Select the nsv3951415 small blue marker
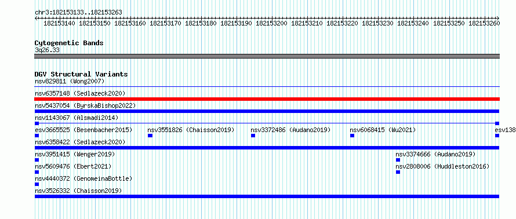The image size is (516, 219). coord(37,160)
